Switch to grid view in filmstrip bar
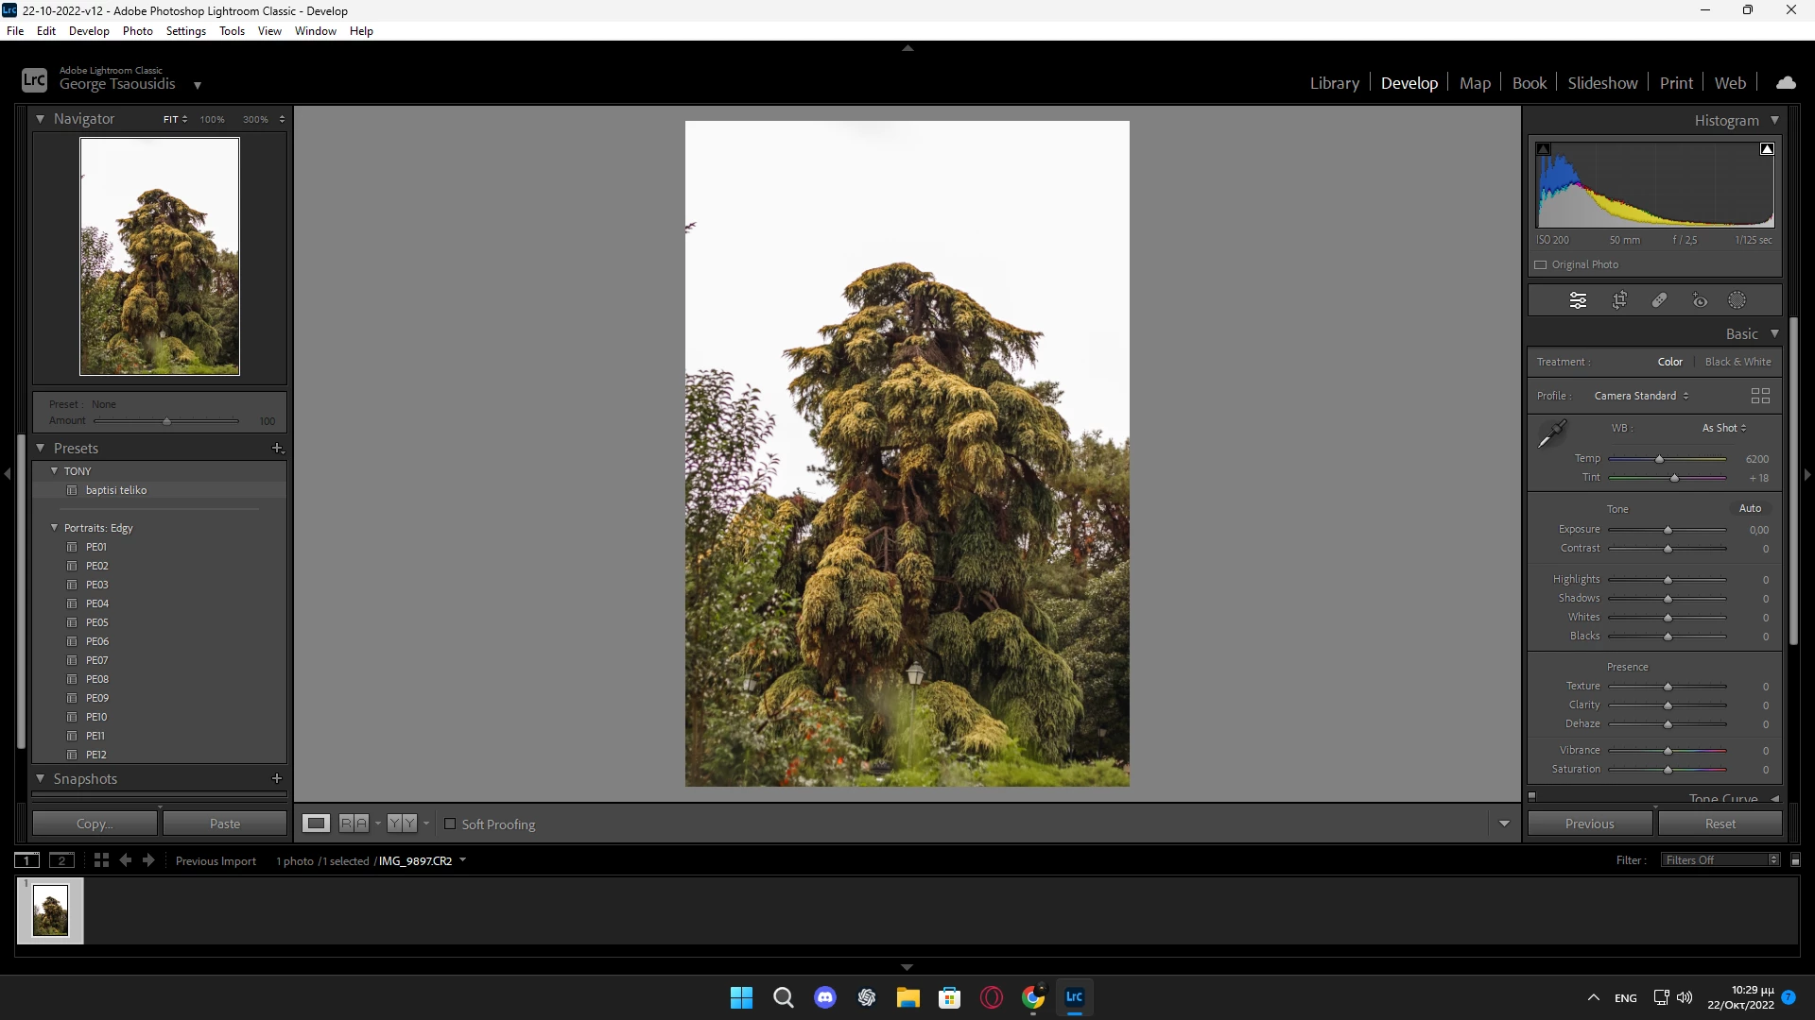Viewport: 1815px width, 1020px height. pos(101,860)
